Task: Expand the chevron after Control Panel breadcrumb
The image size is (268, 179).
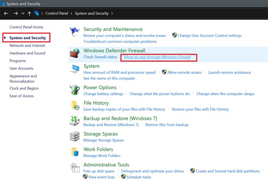Action: pyautogui.click(x=71, y=13)
